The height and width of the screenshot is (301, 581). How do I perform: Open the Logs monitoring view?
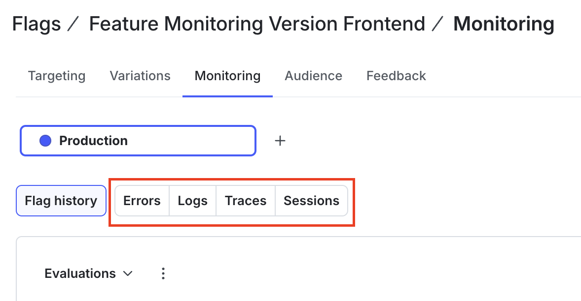pos(192,201)
